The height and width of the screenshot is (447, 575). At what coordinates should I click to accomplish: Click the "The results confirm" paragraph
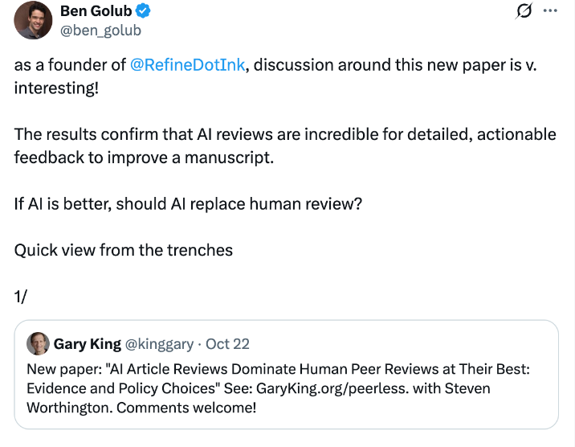coord(285,146)
